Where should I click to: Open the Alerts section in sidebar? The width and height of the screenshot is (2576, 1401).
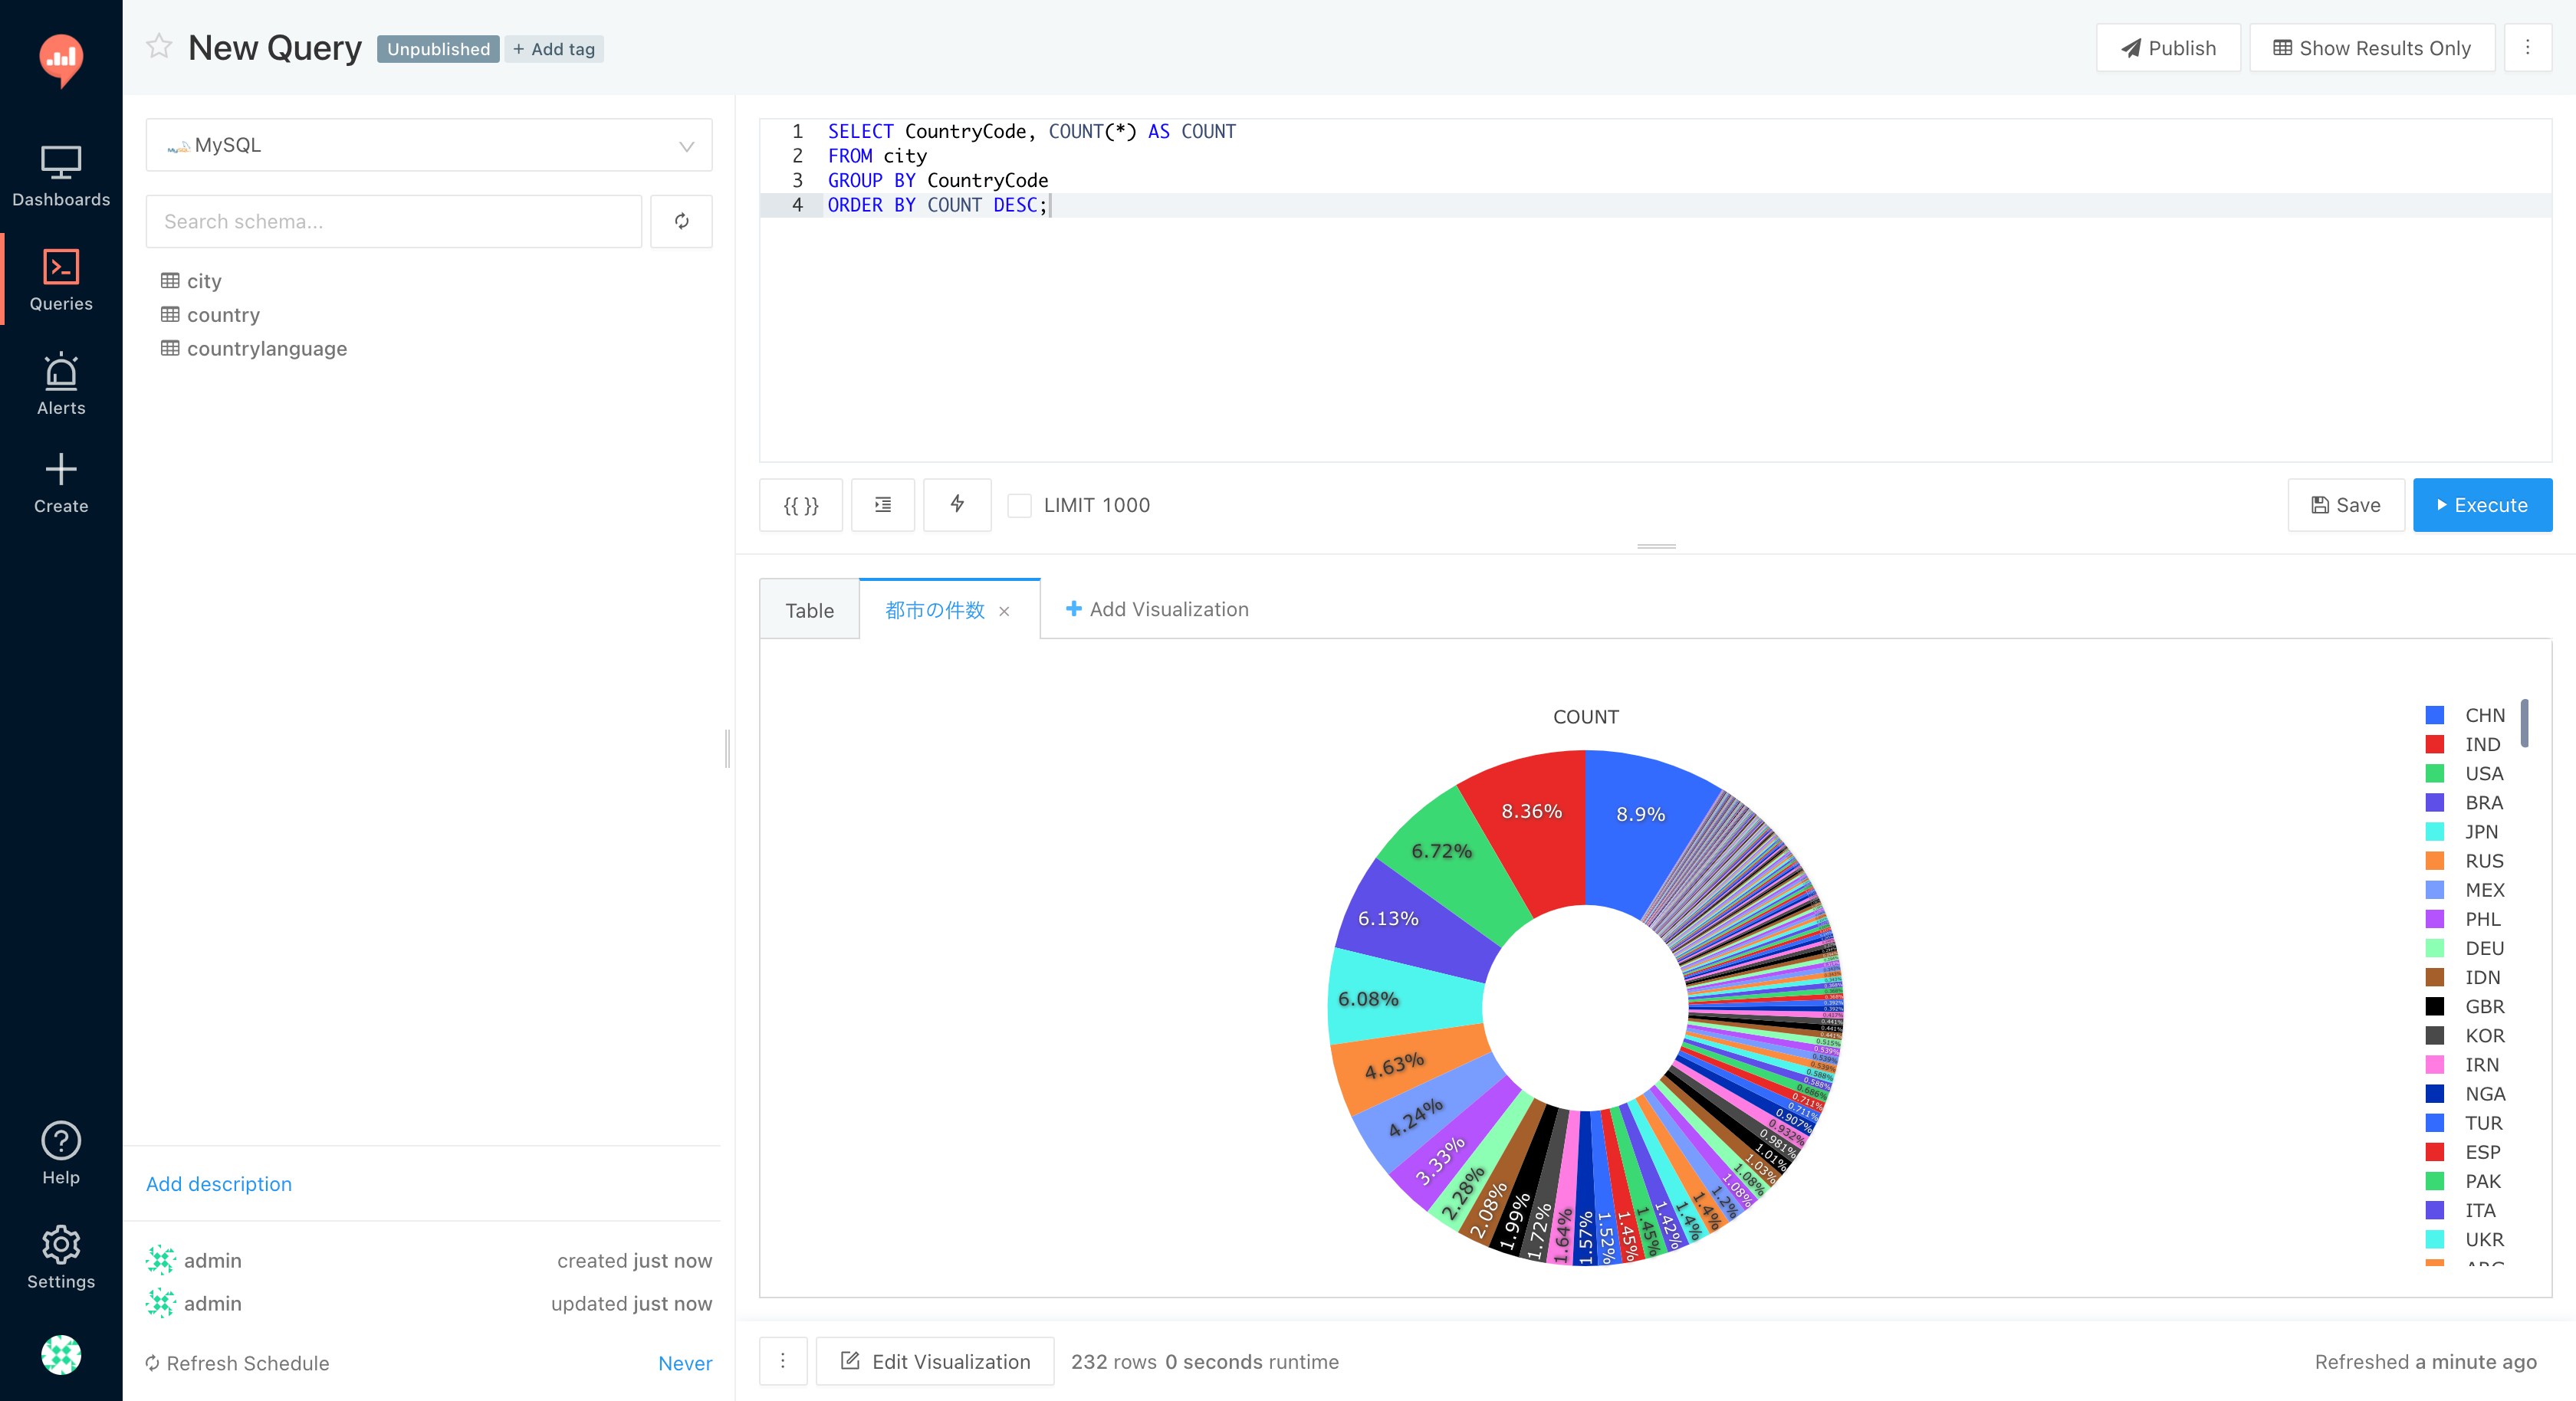[x=61, y=385]
